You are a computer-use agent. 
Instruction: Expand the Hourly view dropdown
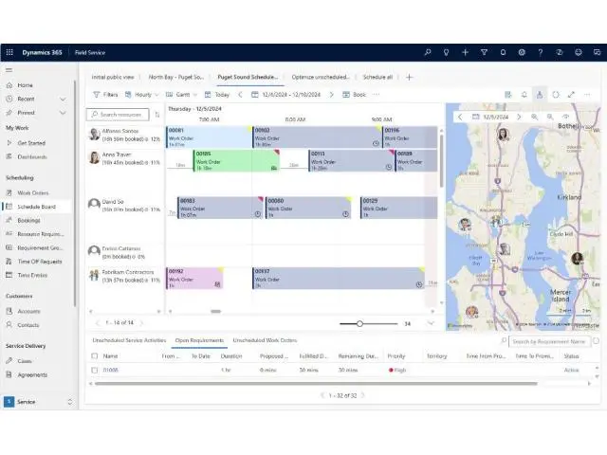[x=144, y=95]
